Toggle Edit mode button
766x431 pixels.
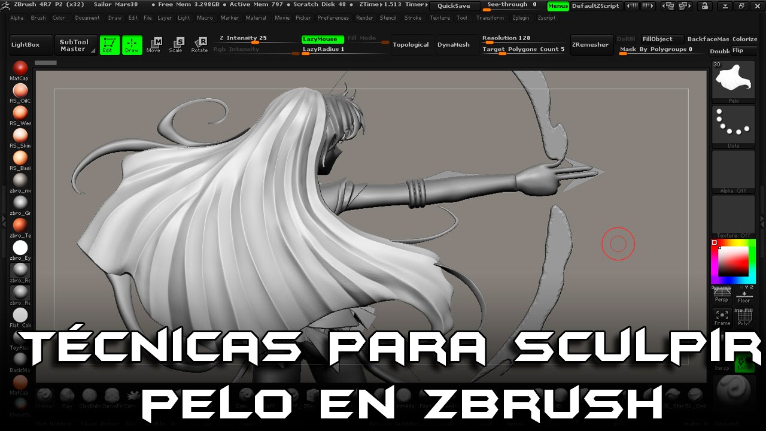click(x=110, y=45)
